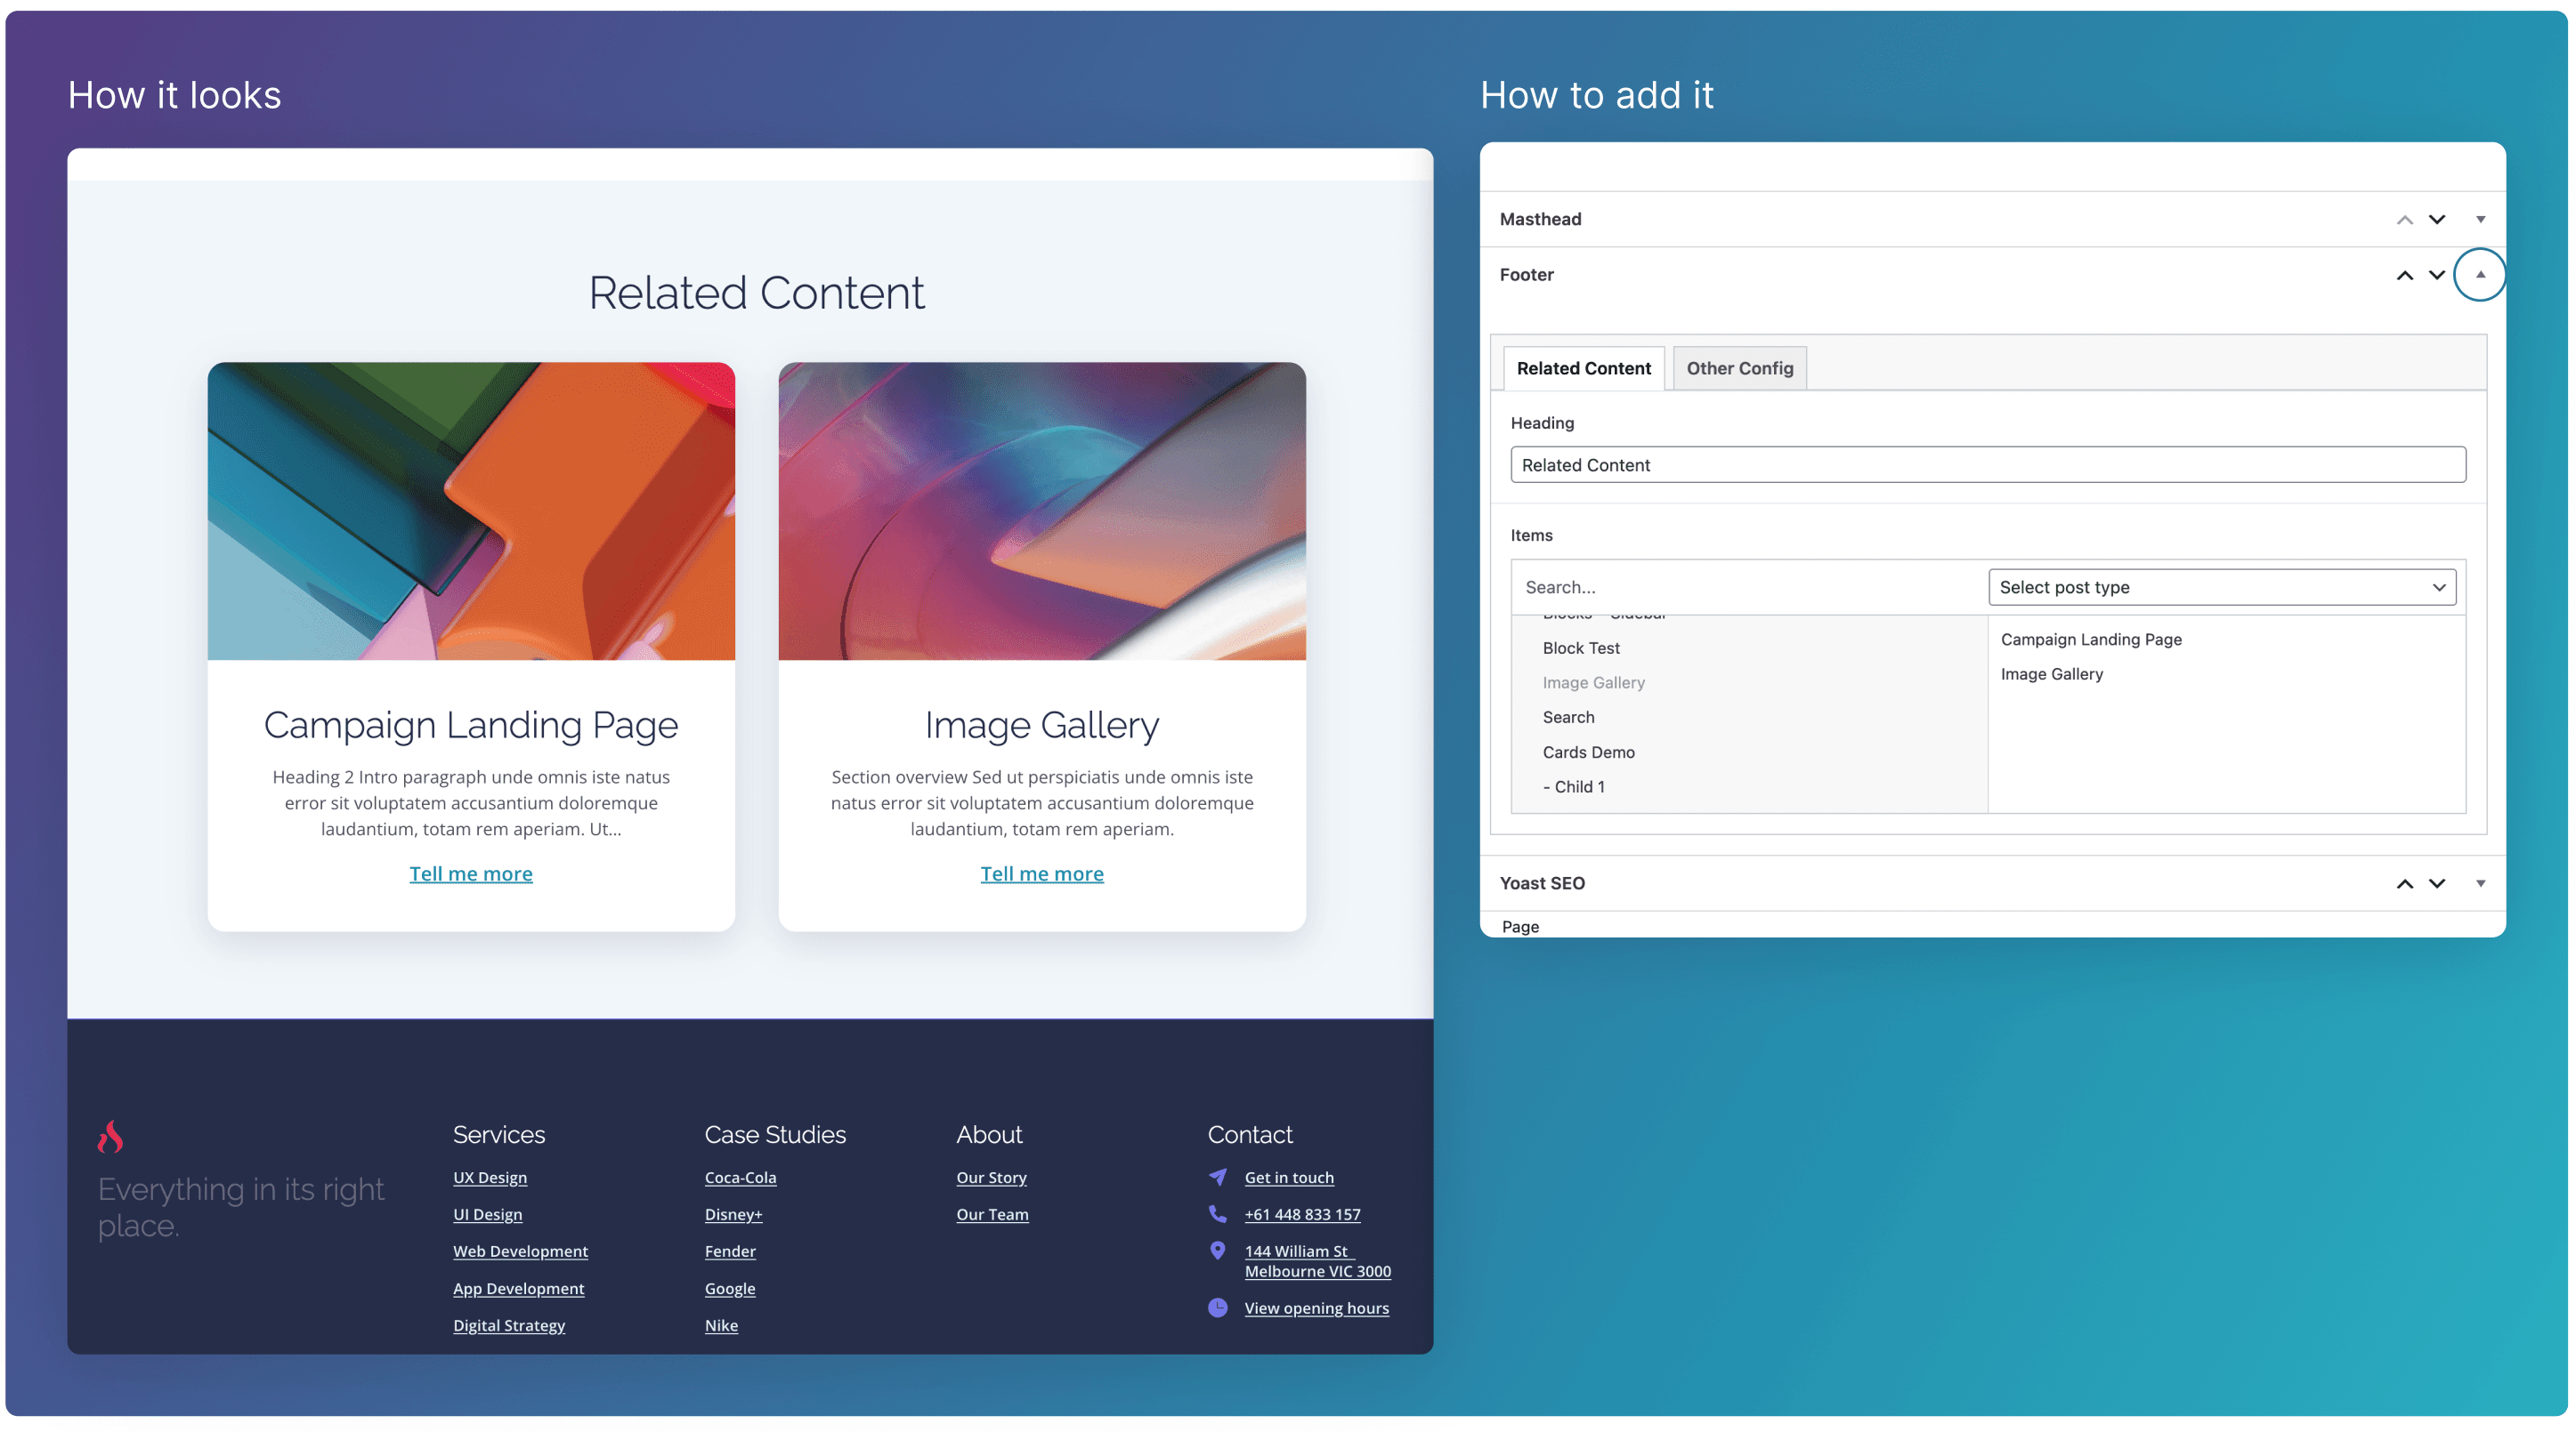Open the UI Design footer link

[487, 1215]
